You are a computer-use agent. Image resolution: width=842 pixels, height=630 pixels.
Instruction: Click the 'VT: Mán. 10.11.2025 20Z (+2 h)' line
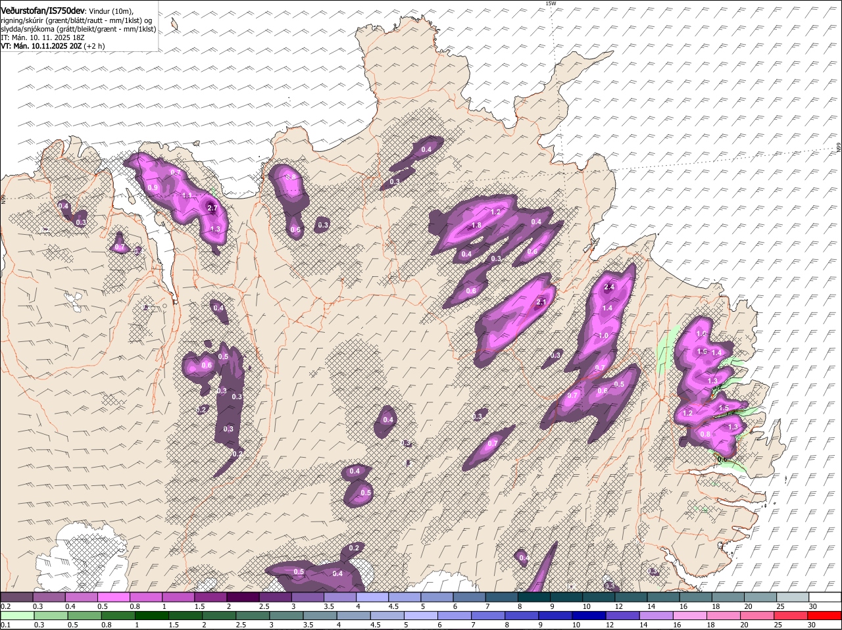tap(53, 46)
